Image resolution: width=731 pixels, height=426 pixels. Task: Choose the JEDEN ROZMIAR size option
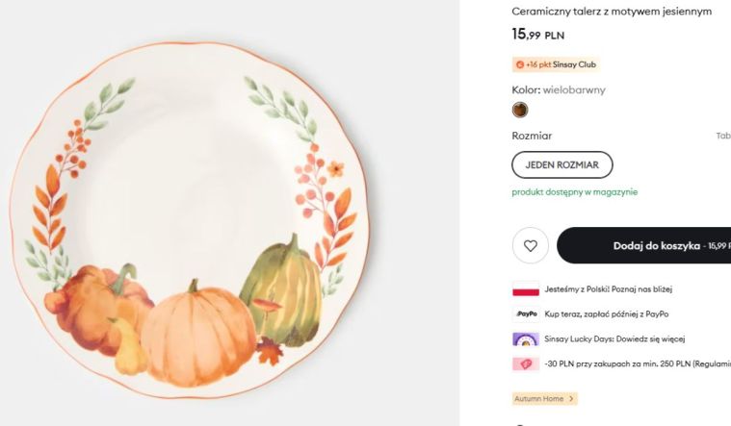pos(561,164)
